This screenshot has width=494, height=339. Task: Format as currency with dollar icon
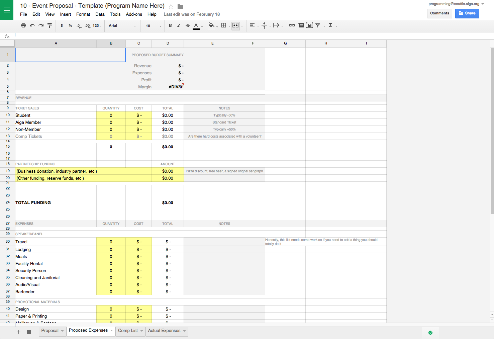click(x=62, y=25)
